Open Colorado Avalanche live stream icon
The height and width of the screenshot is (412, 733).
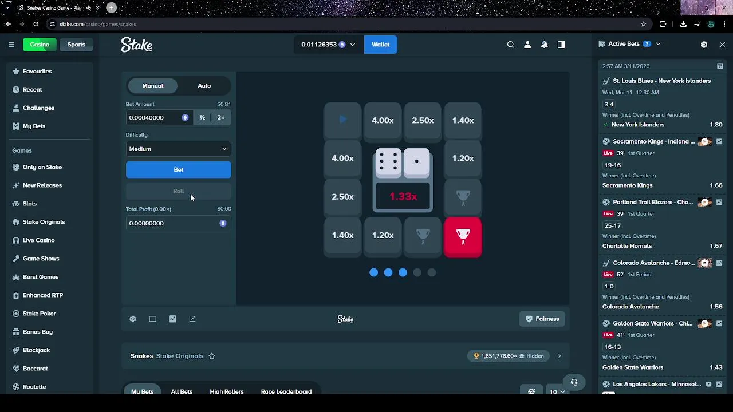point(705,263)
